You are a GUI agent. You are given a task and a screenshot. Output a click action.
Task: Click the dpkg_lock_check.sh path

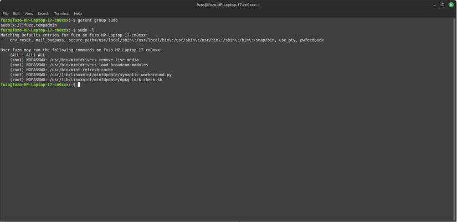click(x=106, y=80)
